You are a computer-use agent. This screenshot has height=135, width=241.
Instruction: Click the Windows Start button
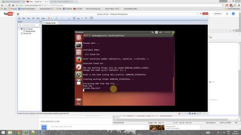tap(3, 132)
